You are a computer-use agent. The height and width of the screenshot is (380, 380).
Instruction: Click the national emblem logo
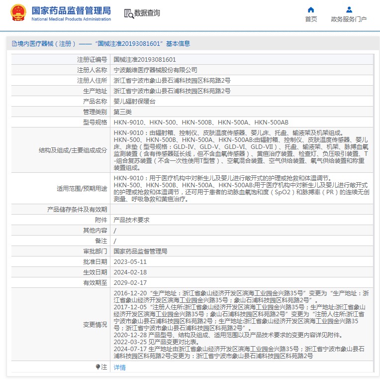[18, 12]
